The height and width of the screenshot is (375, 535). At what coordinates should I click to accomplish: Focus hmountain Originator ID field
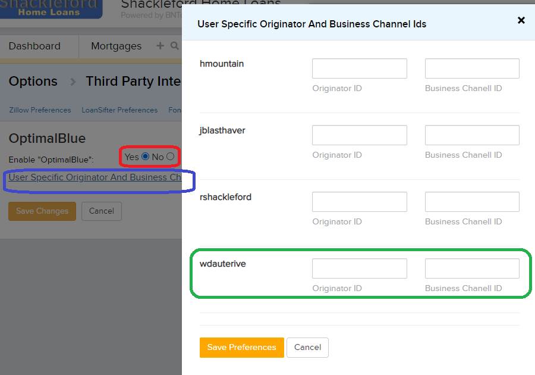(359, 68)
